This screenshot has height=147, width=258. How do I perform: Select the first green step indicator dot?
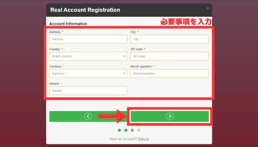click(x=119, y=130)
